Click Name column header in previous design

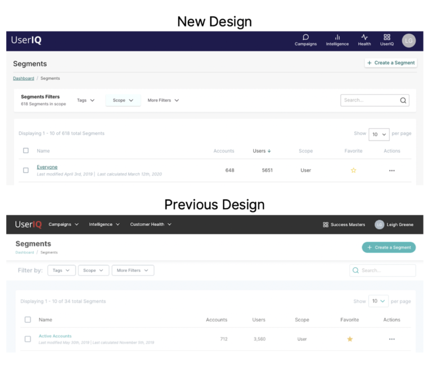[x=46, y=320]
